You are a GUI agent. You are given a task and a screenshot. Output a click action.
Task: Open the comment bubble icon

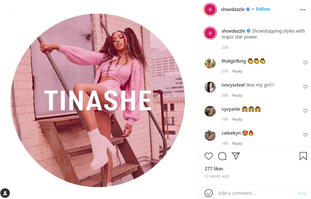(222, 156)
